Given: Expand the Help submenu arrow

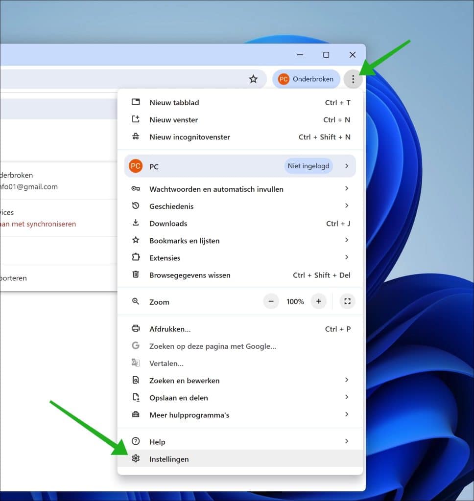Looking at the screenshot, I should coord(347,441).
